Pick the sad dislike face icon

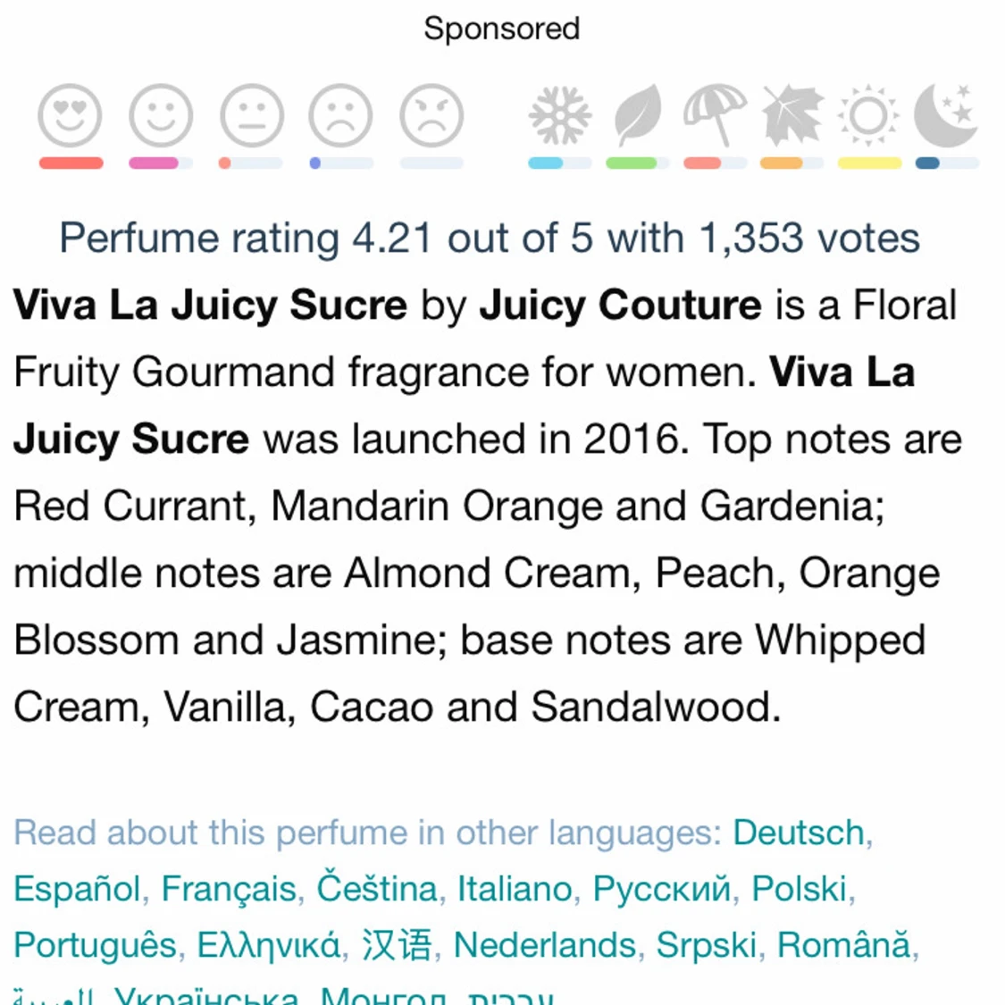(x=340, y=116)
